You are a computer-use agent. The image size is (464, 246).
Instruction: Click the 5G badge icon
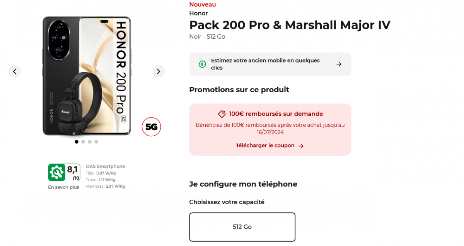pos(151,127)
